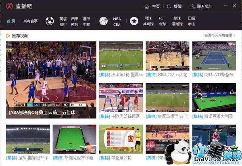The height and width of the screenshot is (166, 242).
Task: Open 皇家马德里 vs 上 video thumbnail
Action: [167, 97]
